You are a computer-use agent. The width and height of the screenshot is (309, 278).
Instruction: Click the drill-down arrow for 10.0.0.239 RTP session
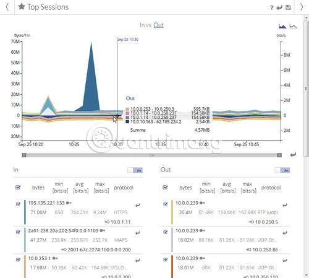click(285, 205)
